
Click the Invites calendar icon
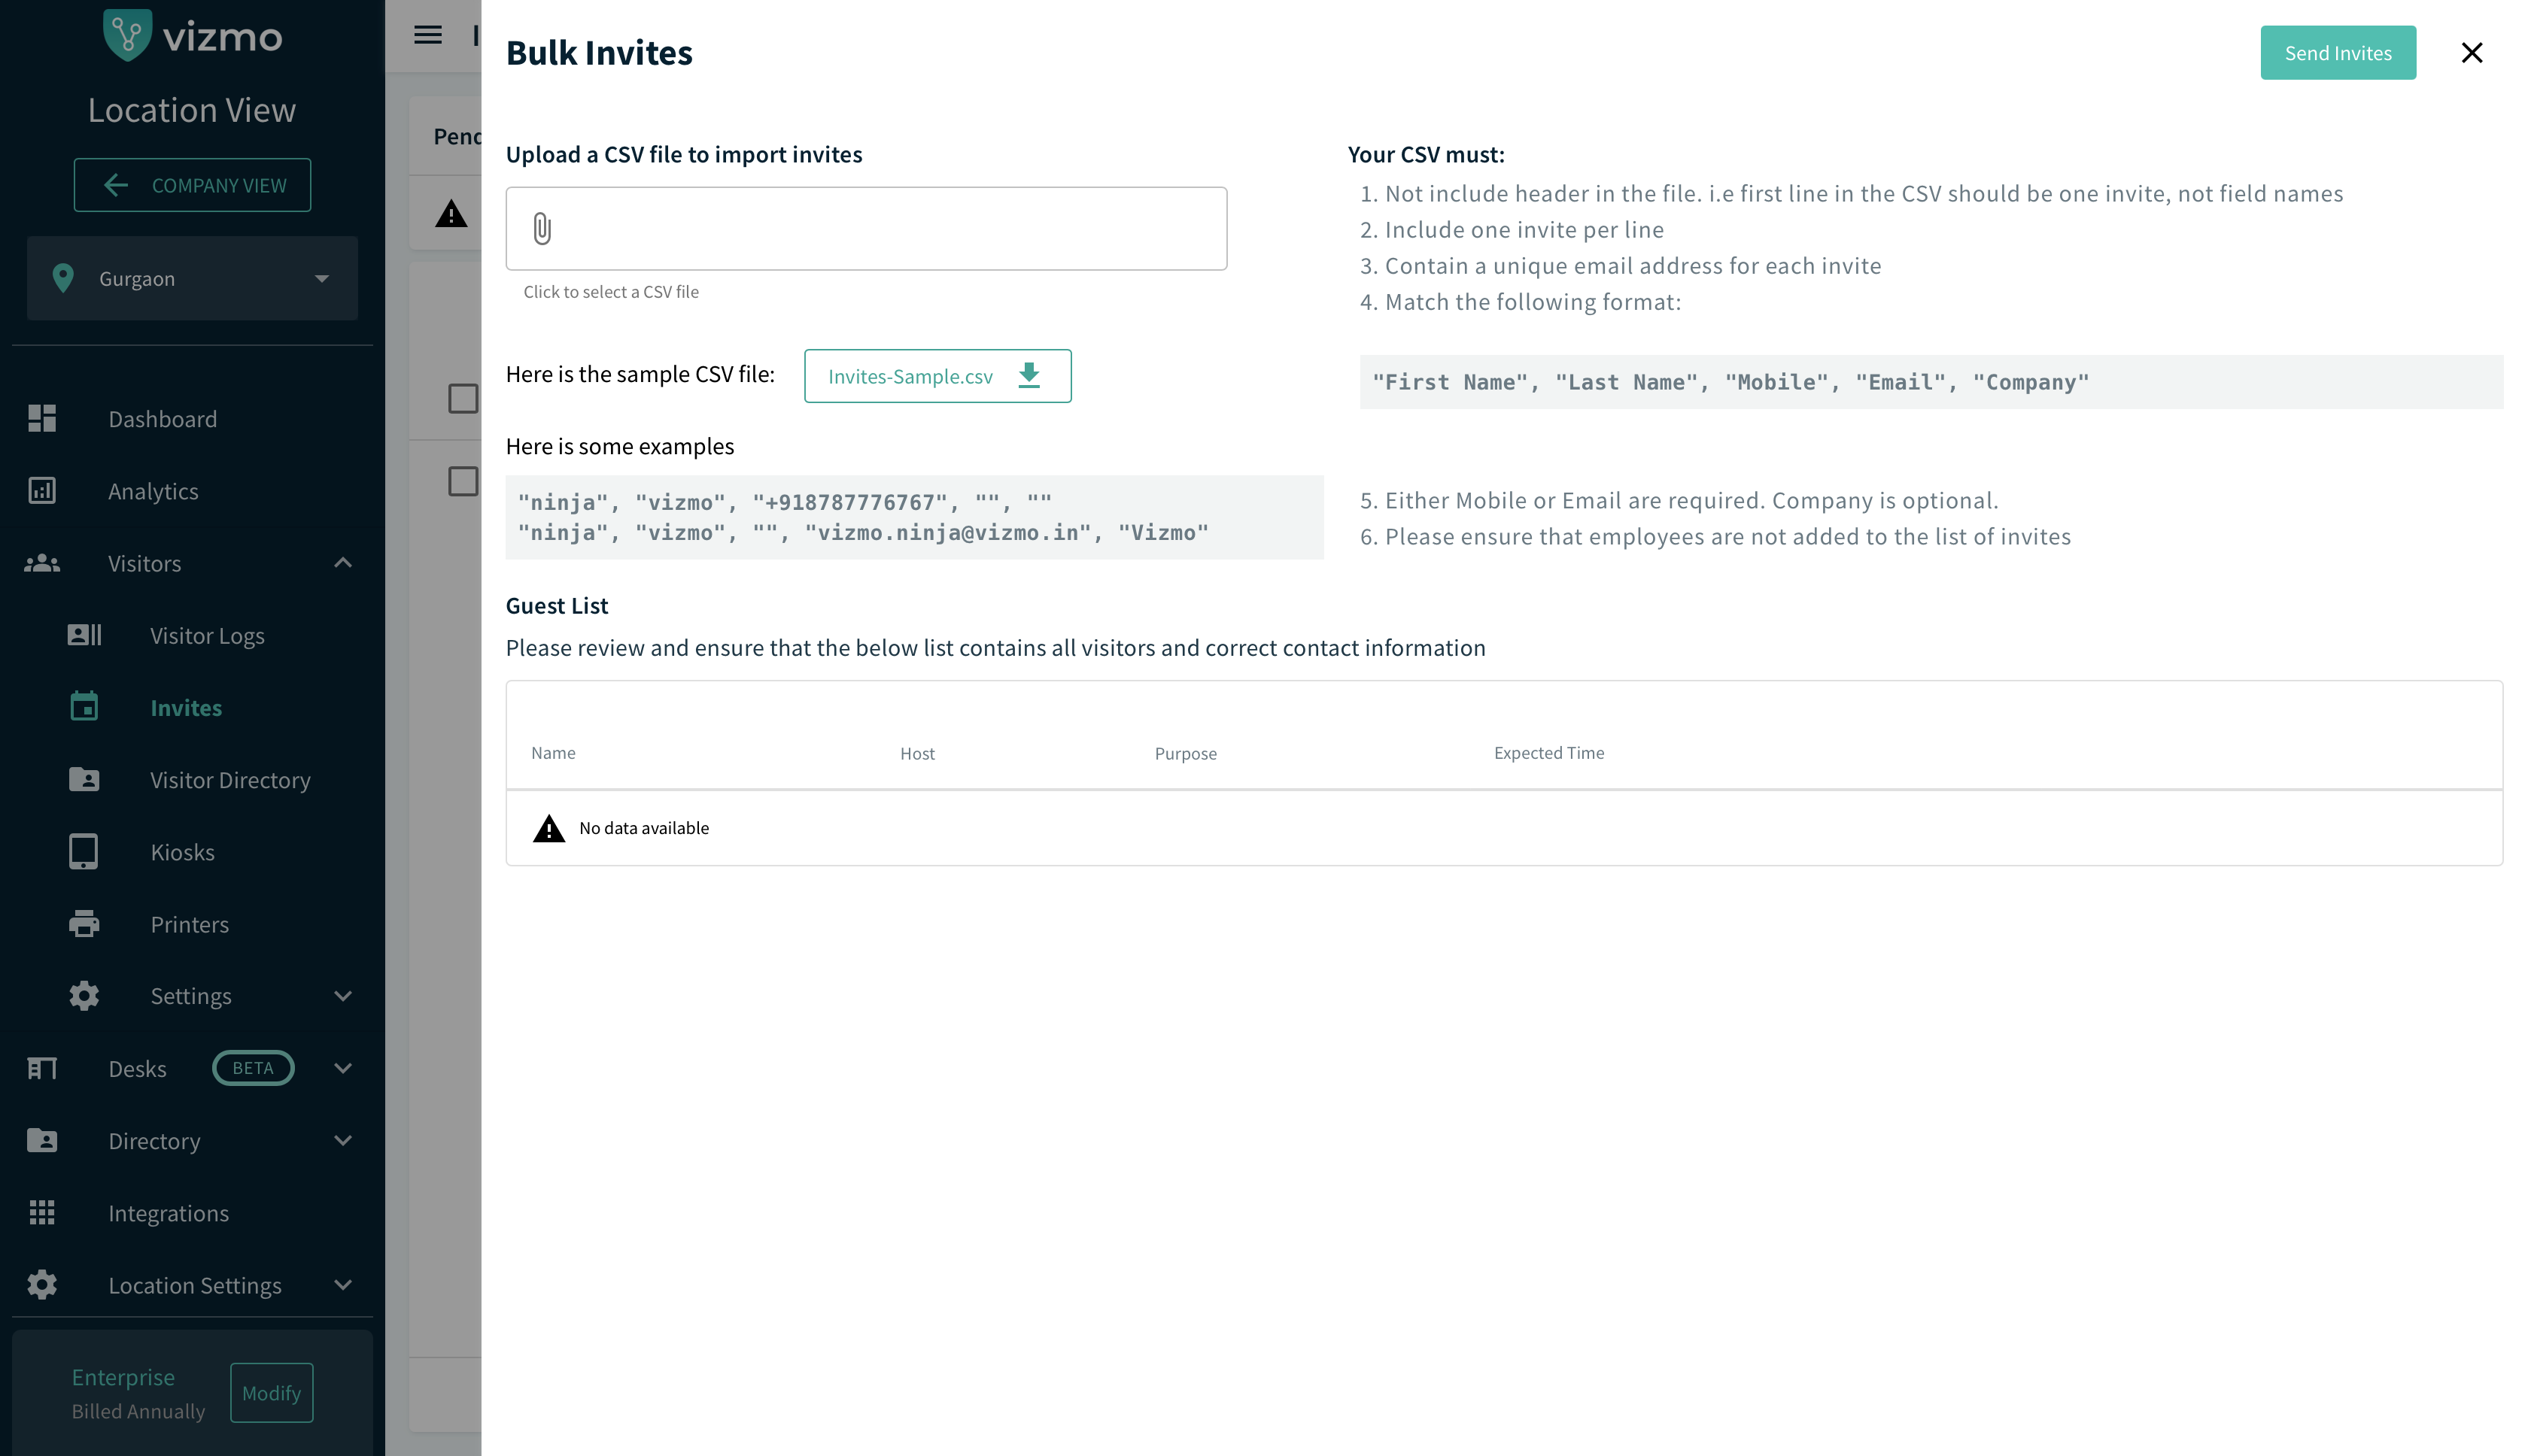pyautogui.click(x=84, y=707)
